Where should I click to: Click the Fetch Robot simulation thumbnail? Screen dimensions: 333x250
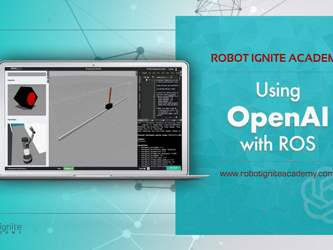pos(27,144)
